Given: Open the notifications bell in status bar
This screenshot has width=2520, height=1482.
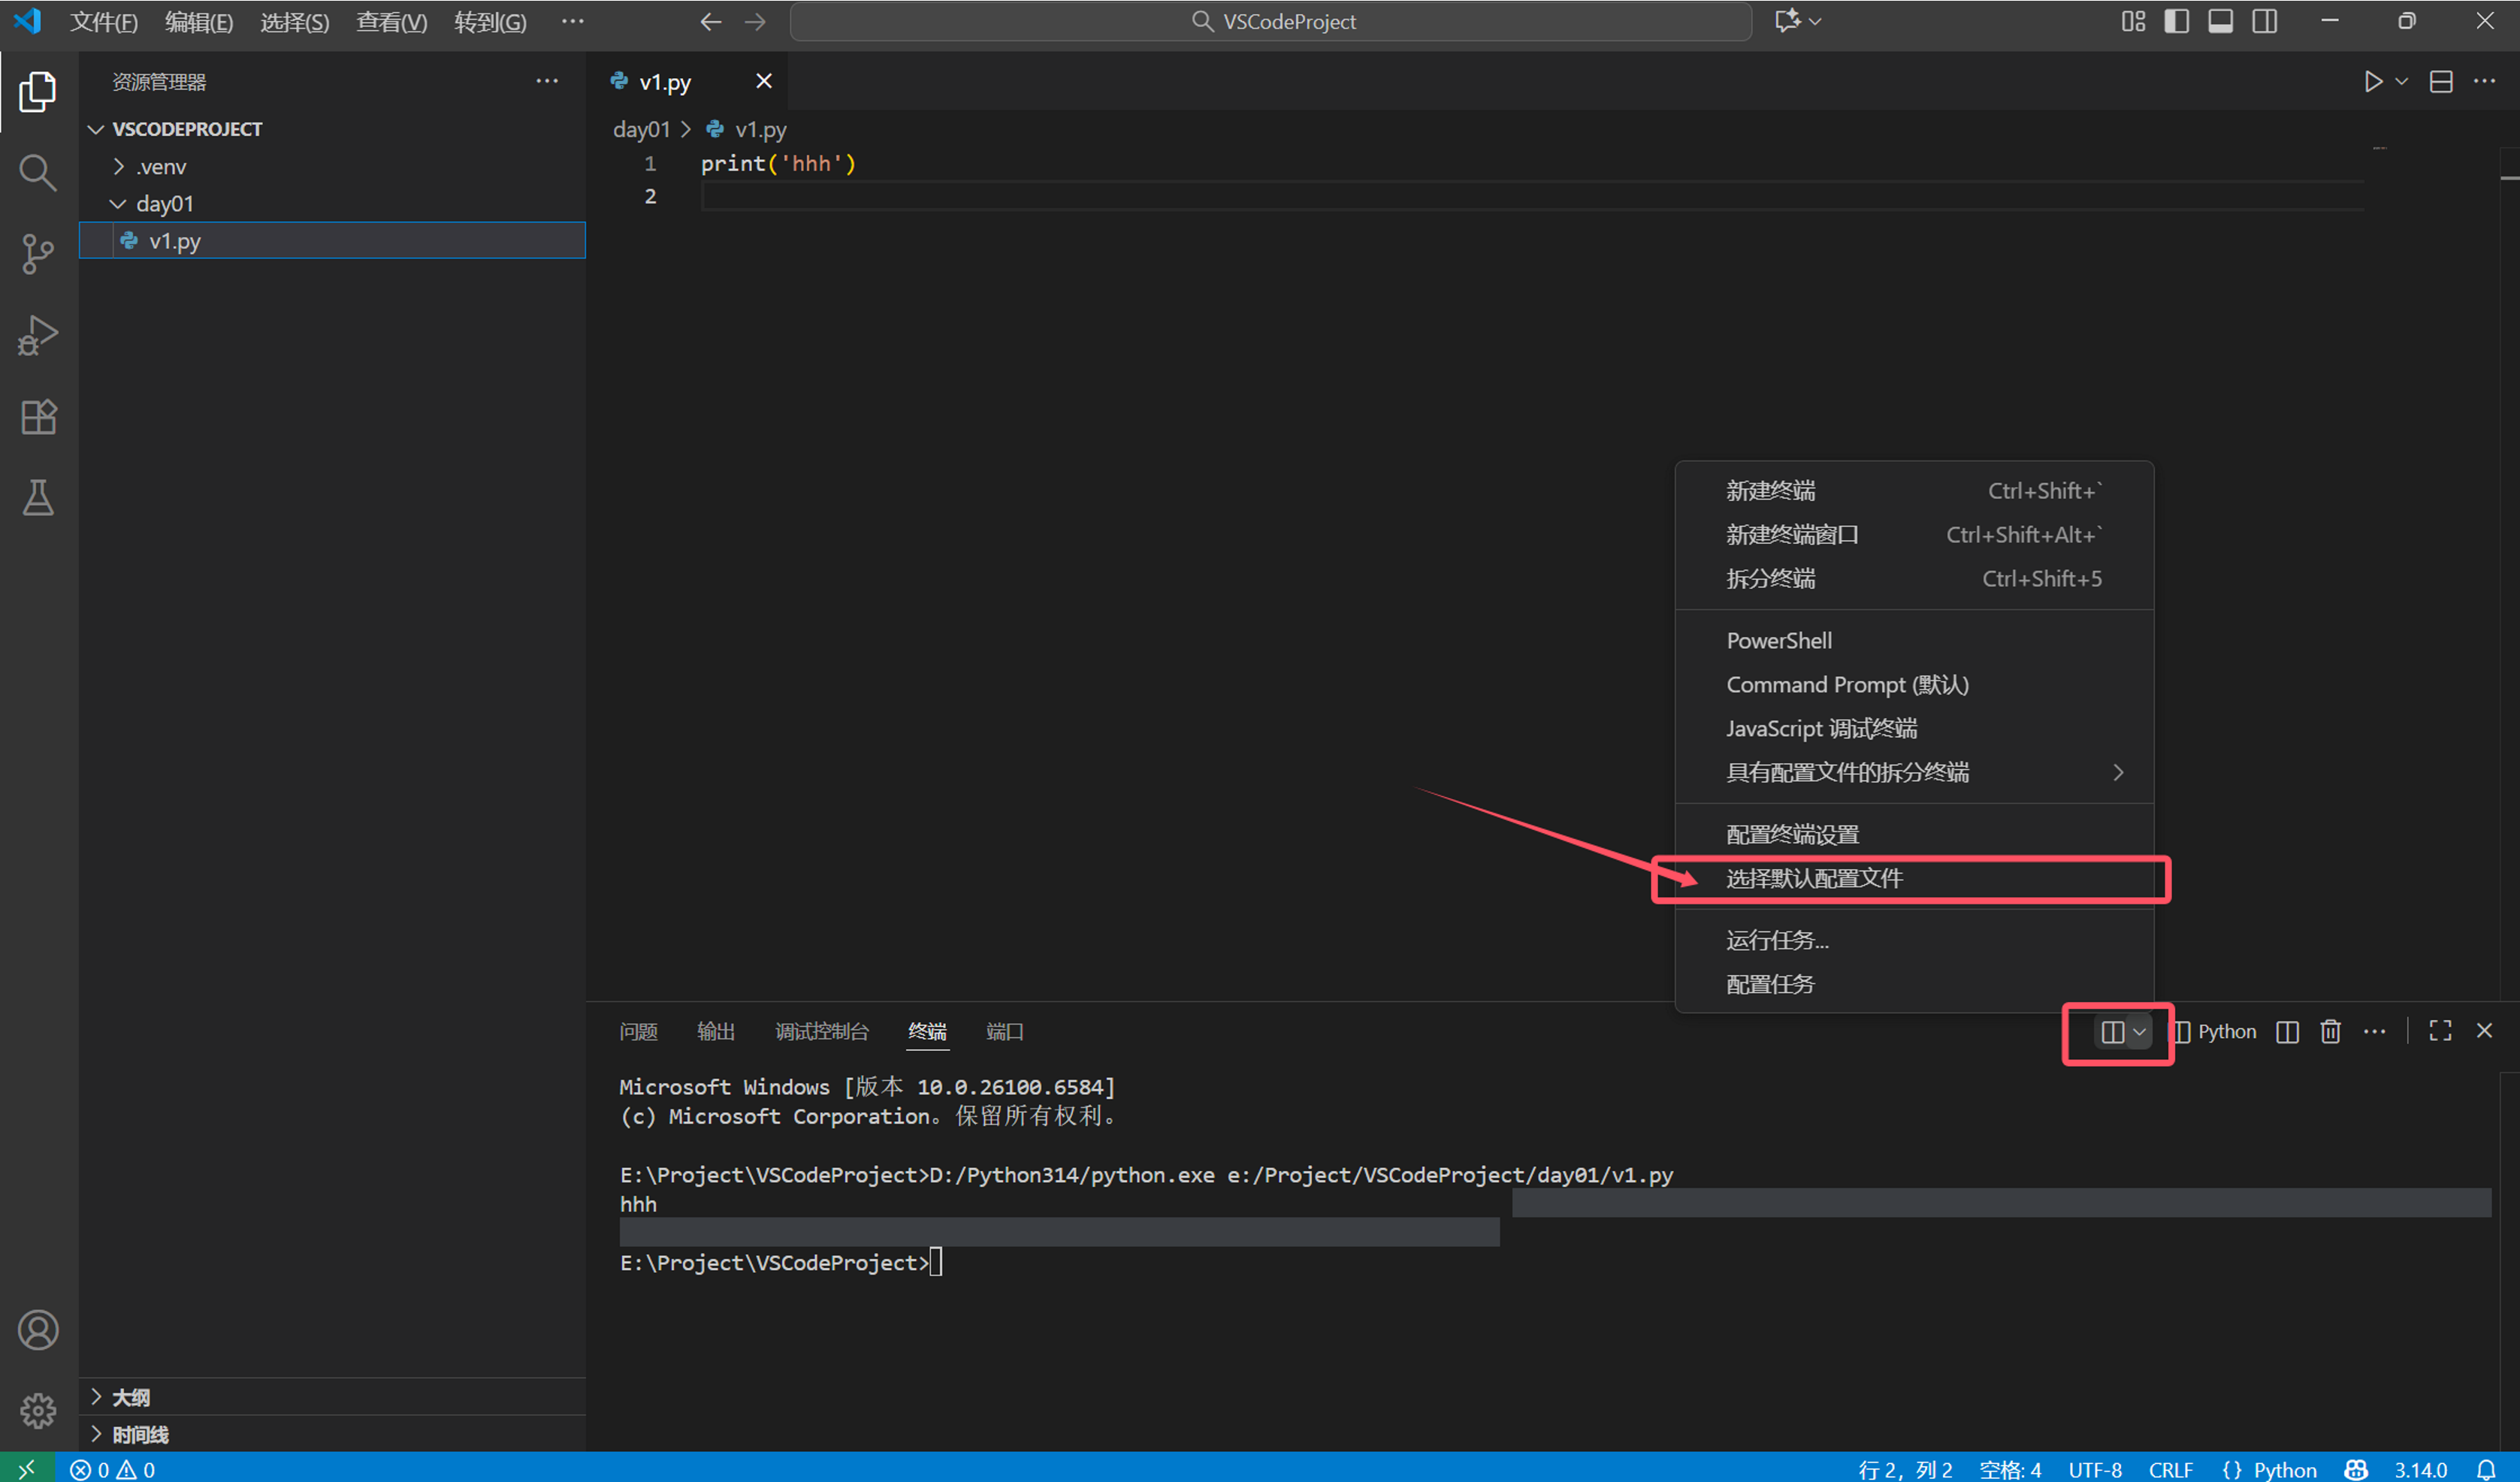Looking at the screenshot, I should 2490,1469.
